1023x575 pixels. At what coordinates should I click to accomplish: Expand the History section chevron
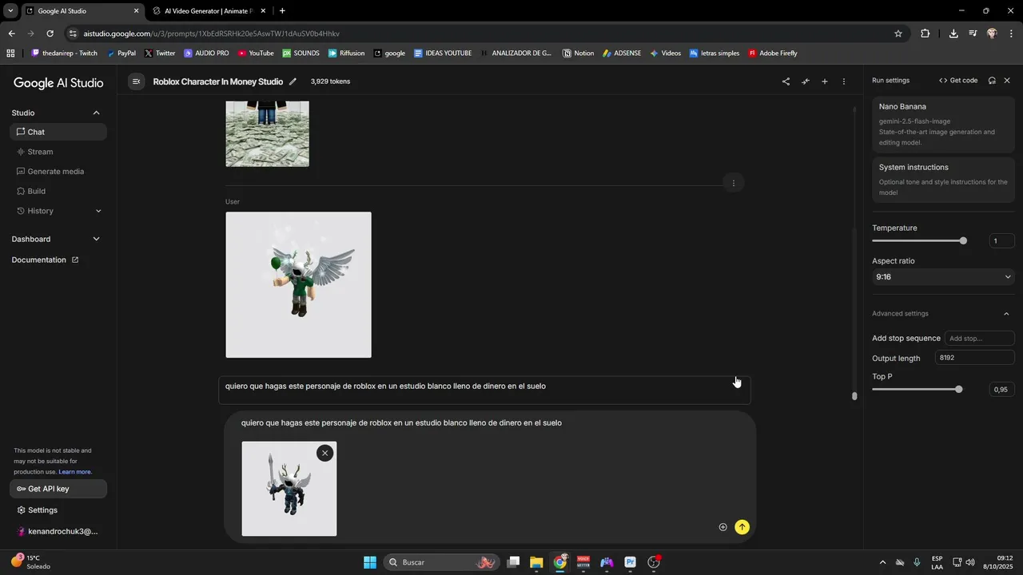(x=98, y=211)
